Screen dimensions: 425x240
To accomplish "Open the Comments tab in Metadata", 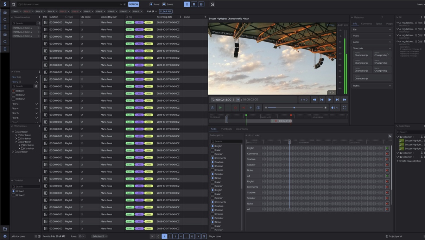I will [367, 24].
